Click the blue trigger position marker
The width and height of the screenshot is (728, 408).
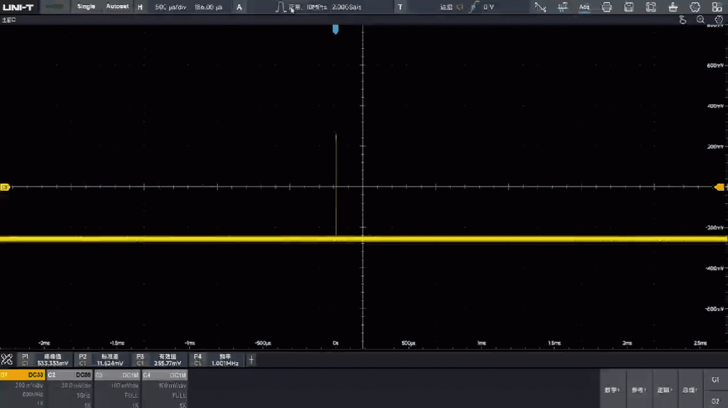coord(336,29)
